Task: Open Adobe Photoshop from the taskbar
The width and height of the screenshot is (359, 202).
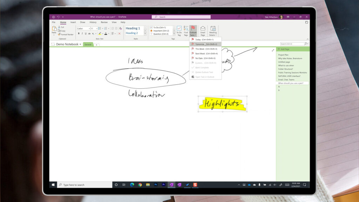Action: click(x=156, y=184)
